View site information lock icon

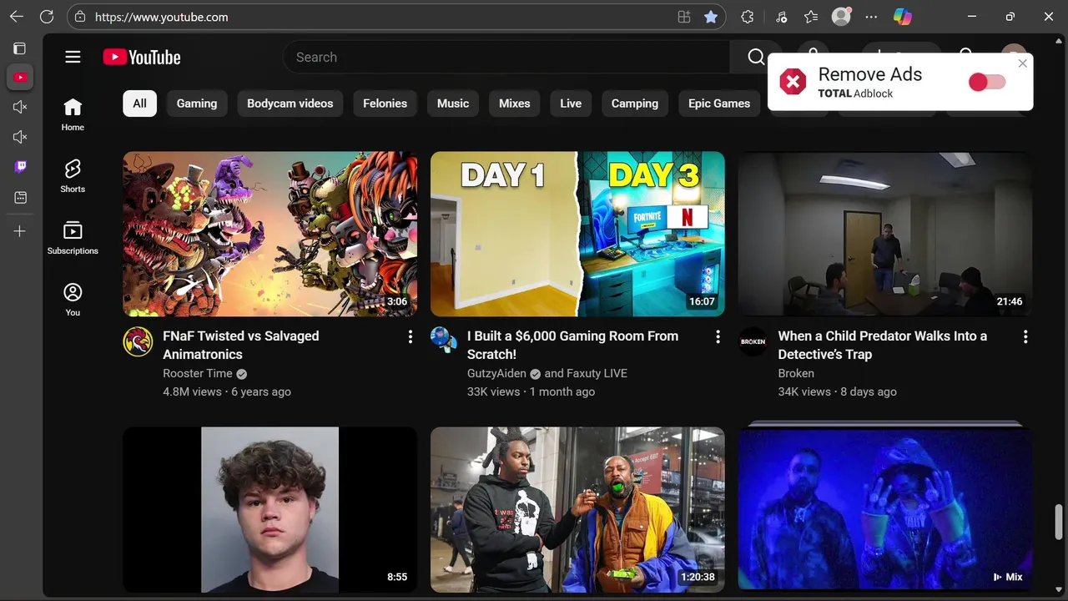(80, 17)
